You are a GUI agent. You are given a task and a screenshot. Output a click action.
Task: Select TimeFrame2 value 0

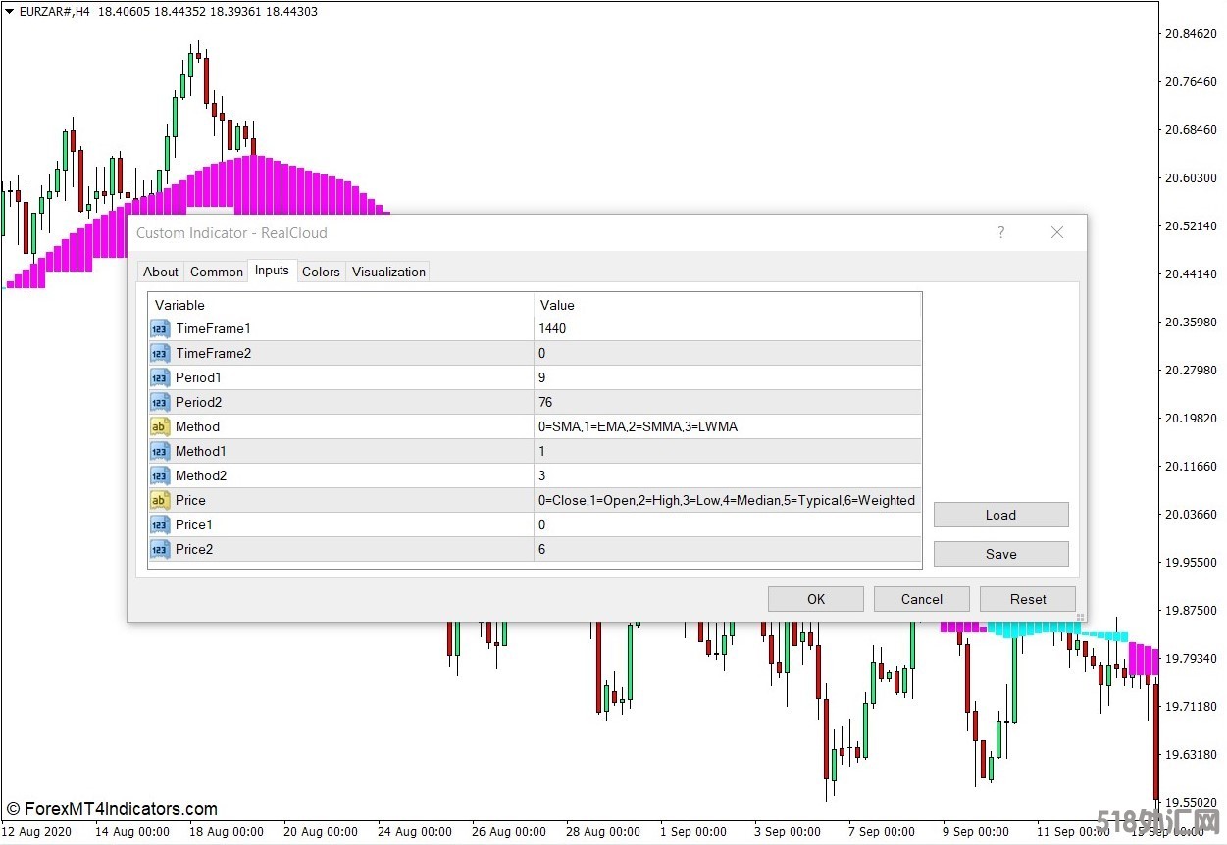[x=728, y=353]
